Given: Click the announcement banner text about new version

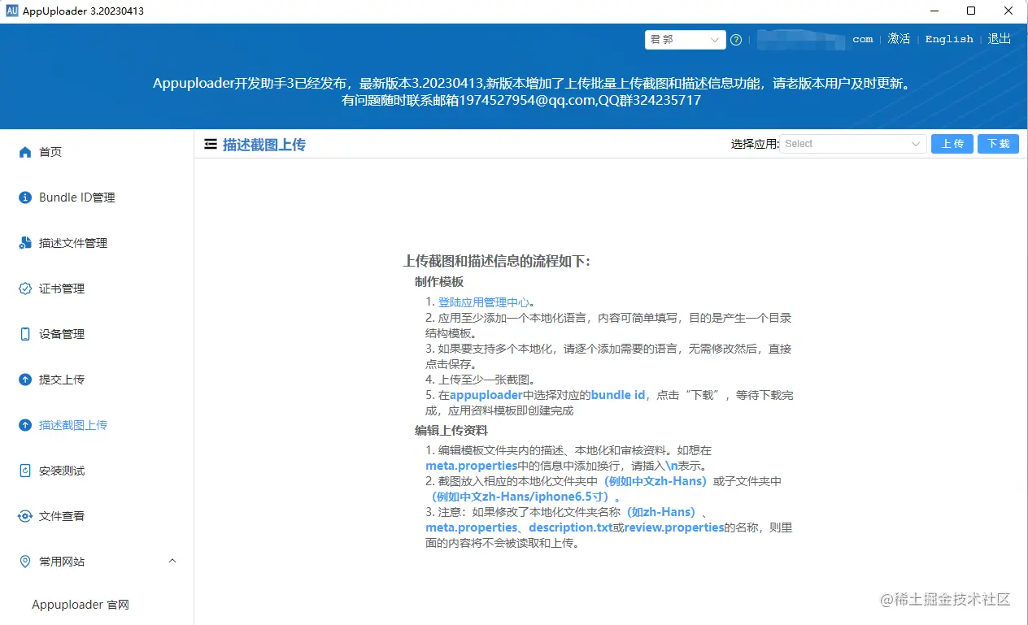Looking at the screenshot, I should [531, 84].
